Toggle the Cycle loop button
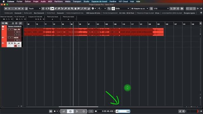Image resolution: width=203 pixels, height=114 pixels. (x=64, y=111)
